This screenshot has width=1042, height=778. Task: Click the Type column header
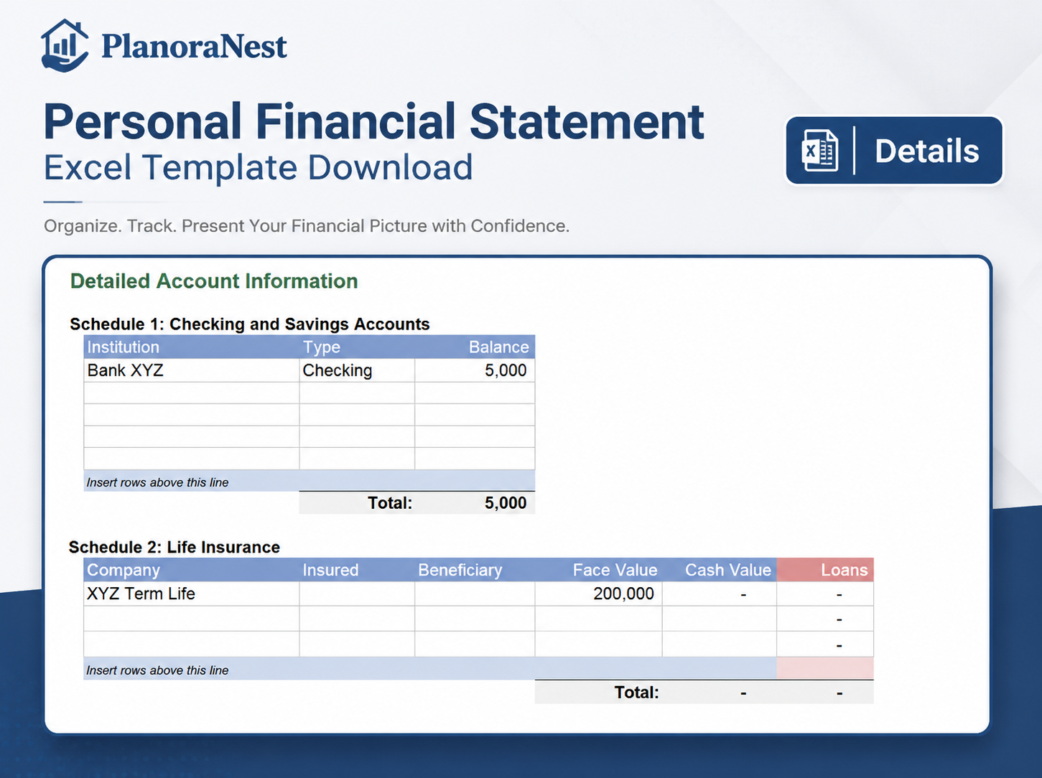pyautogui.click(x=357, y=347)
